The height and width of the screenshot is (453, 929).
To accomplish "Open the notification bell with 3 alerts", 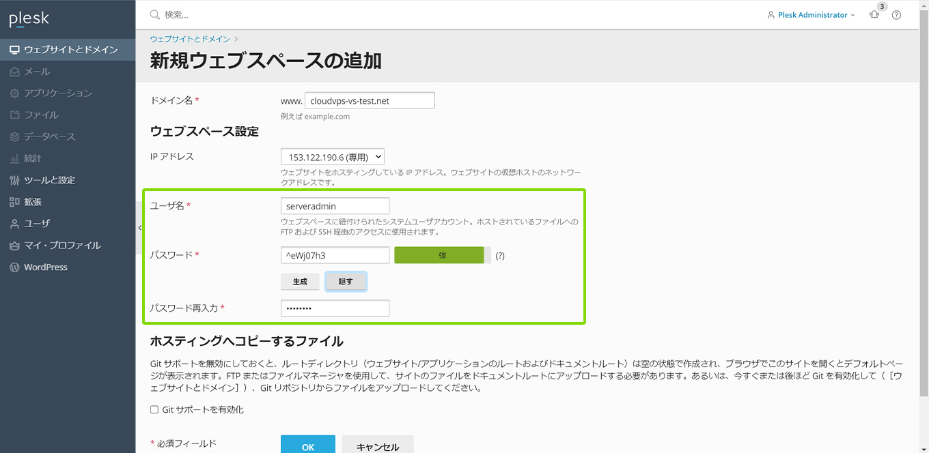I will (x=874, y=14).
